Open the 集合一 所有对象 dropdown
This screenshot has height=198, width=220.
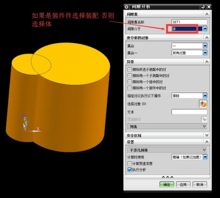pyautogui.click(x=205, y=53)
